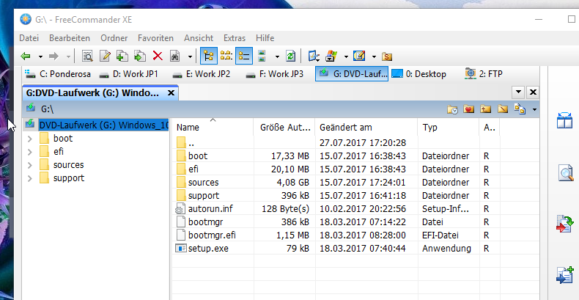Viewport: 579px width, 300px height.
Task: Click the layout notes toolbar icon
Action: [x=359, y=56]
